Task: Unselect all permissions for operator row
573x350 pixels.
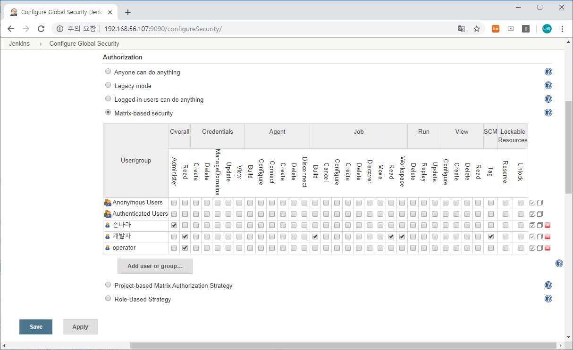Action: pyautogui.click(x=540, y=248)
